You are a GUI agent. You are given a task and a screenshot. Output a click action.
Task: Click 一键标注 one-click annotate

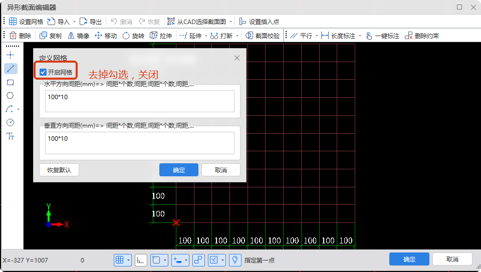[x=382, y=36]
